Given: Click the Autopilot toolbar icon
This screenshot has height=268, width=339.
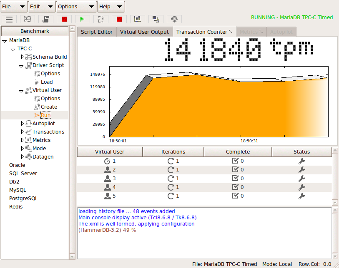Looking at the screenshot, I should 101,19.
